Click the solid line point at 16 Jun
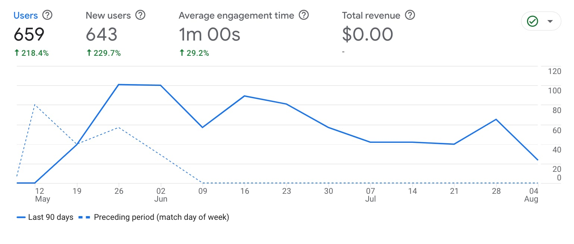574x244 pixels. point(244,96)
